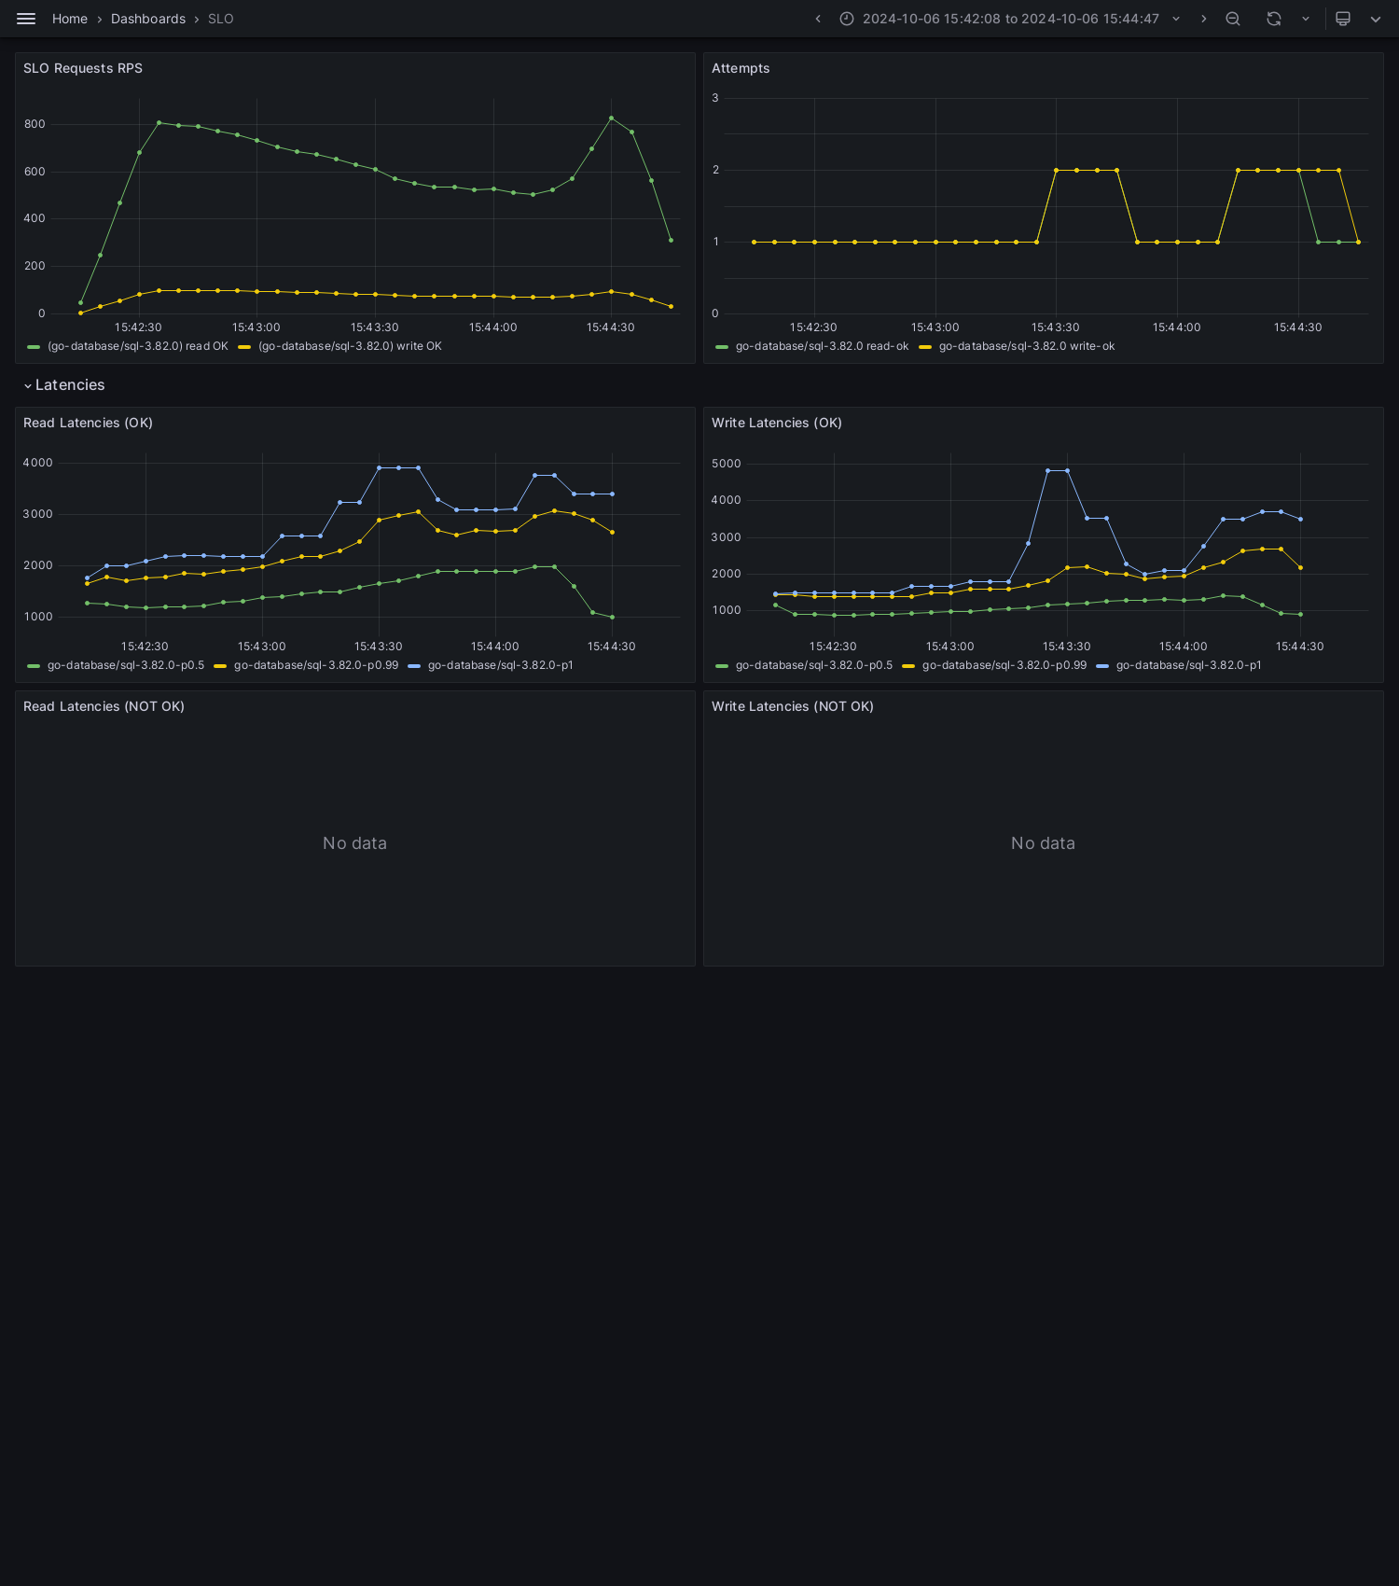Image resolution: width=1399 pixels, height=1586 pixels.
Task: Toggle read OK series in RPS legend
Action: (138, 346)
